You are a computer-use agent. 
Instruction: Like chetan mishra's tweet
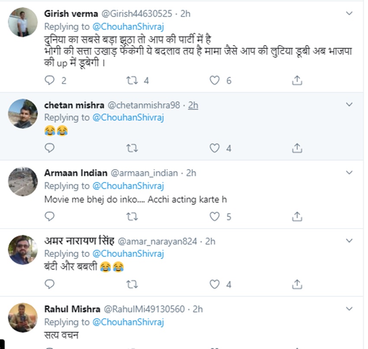214,148
